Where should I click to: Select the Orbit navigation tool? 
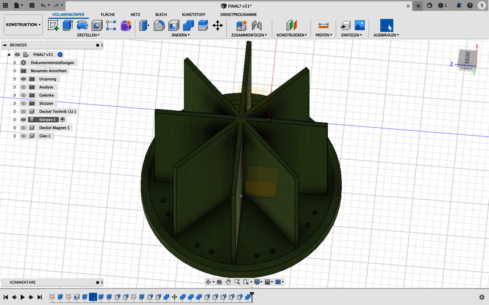coord(208,282)
